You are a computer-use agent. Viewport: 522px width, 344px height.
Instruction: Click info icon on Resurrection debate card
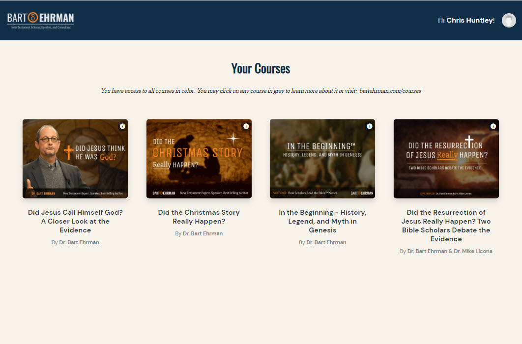(x=493, y=126)
